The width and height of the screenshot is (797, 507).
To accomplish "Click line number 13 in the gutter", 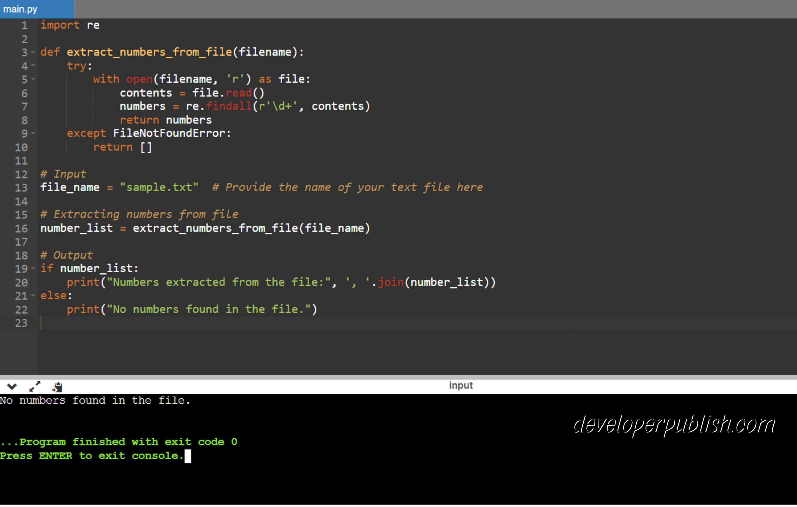I will tap(22, 188).
